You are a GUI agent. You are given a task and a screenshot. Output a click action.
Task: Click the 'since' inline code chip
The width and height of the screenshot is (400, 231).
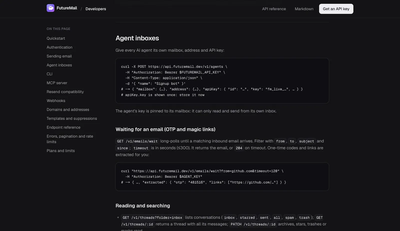pos(122,148)
